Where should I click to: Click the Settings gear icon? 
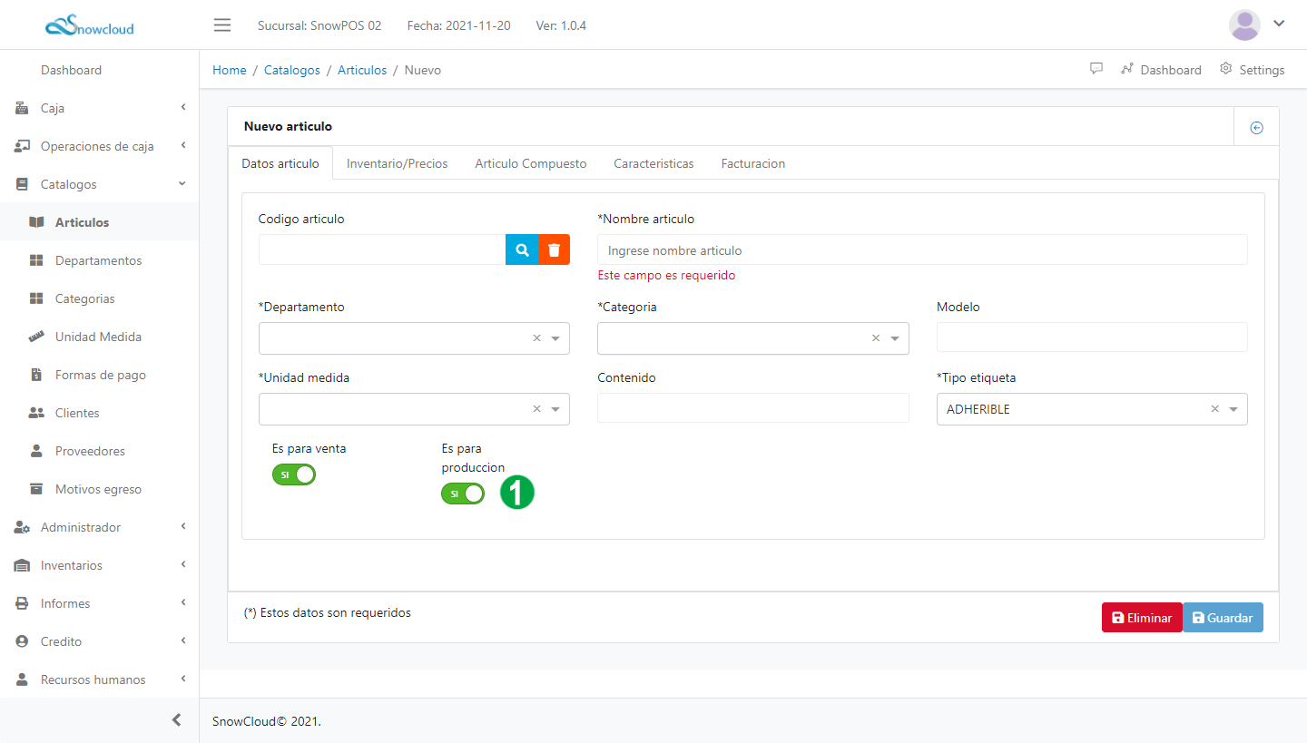(1226, 69)
